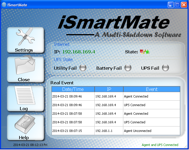Click the Agent and UPS Connected status text
The height and width of the screenshot is (150, 189).
(160, 145)
